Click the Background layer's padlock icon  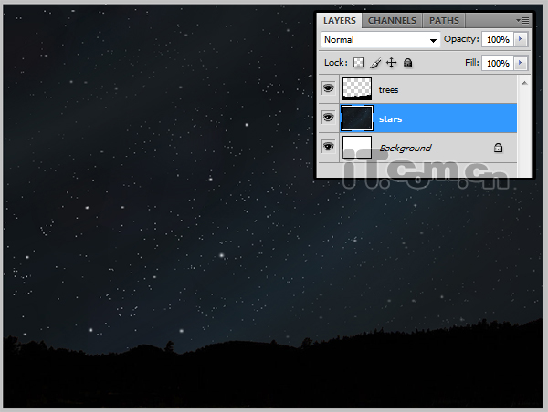(x=498, y=148)
